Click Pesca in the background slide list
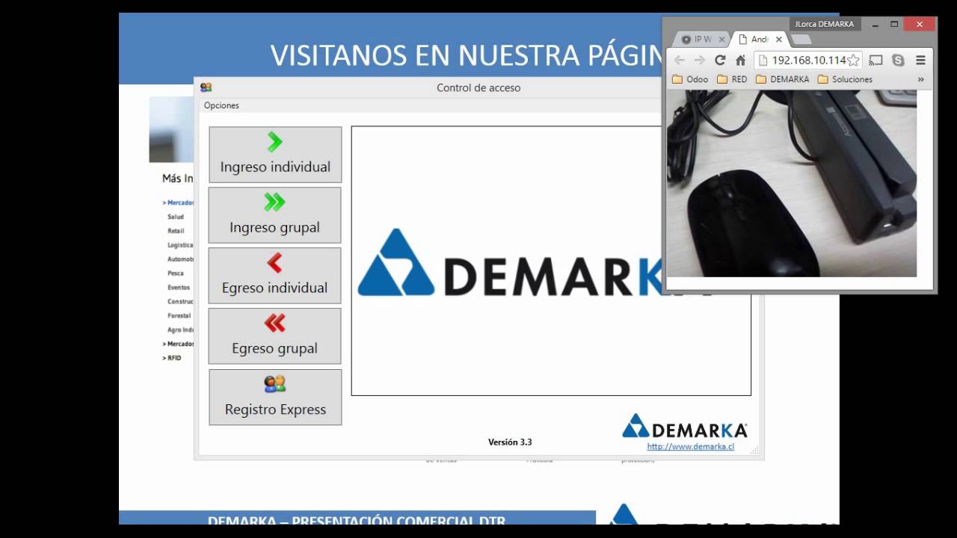957x538 pixels. pyautogui.click(x=176, y=273)
